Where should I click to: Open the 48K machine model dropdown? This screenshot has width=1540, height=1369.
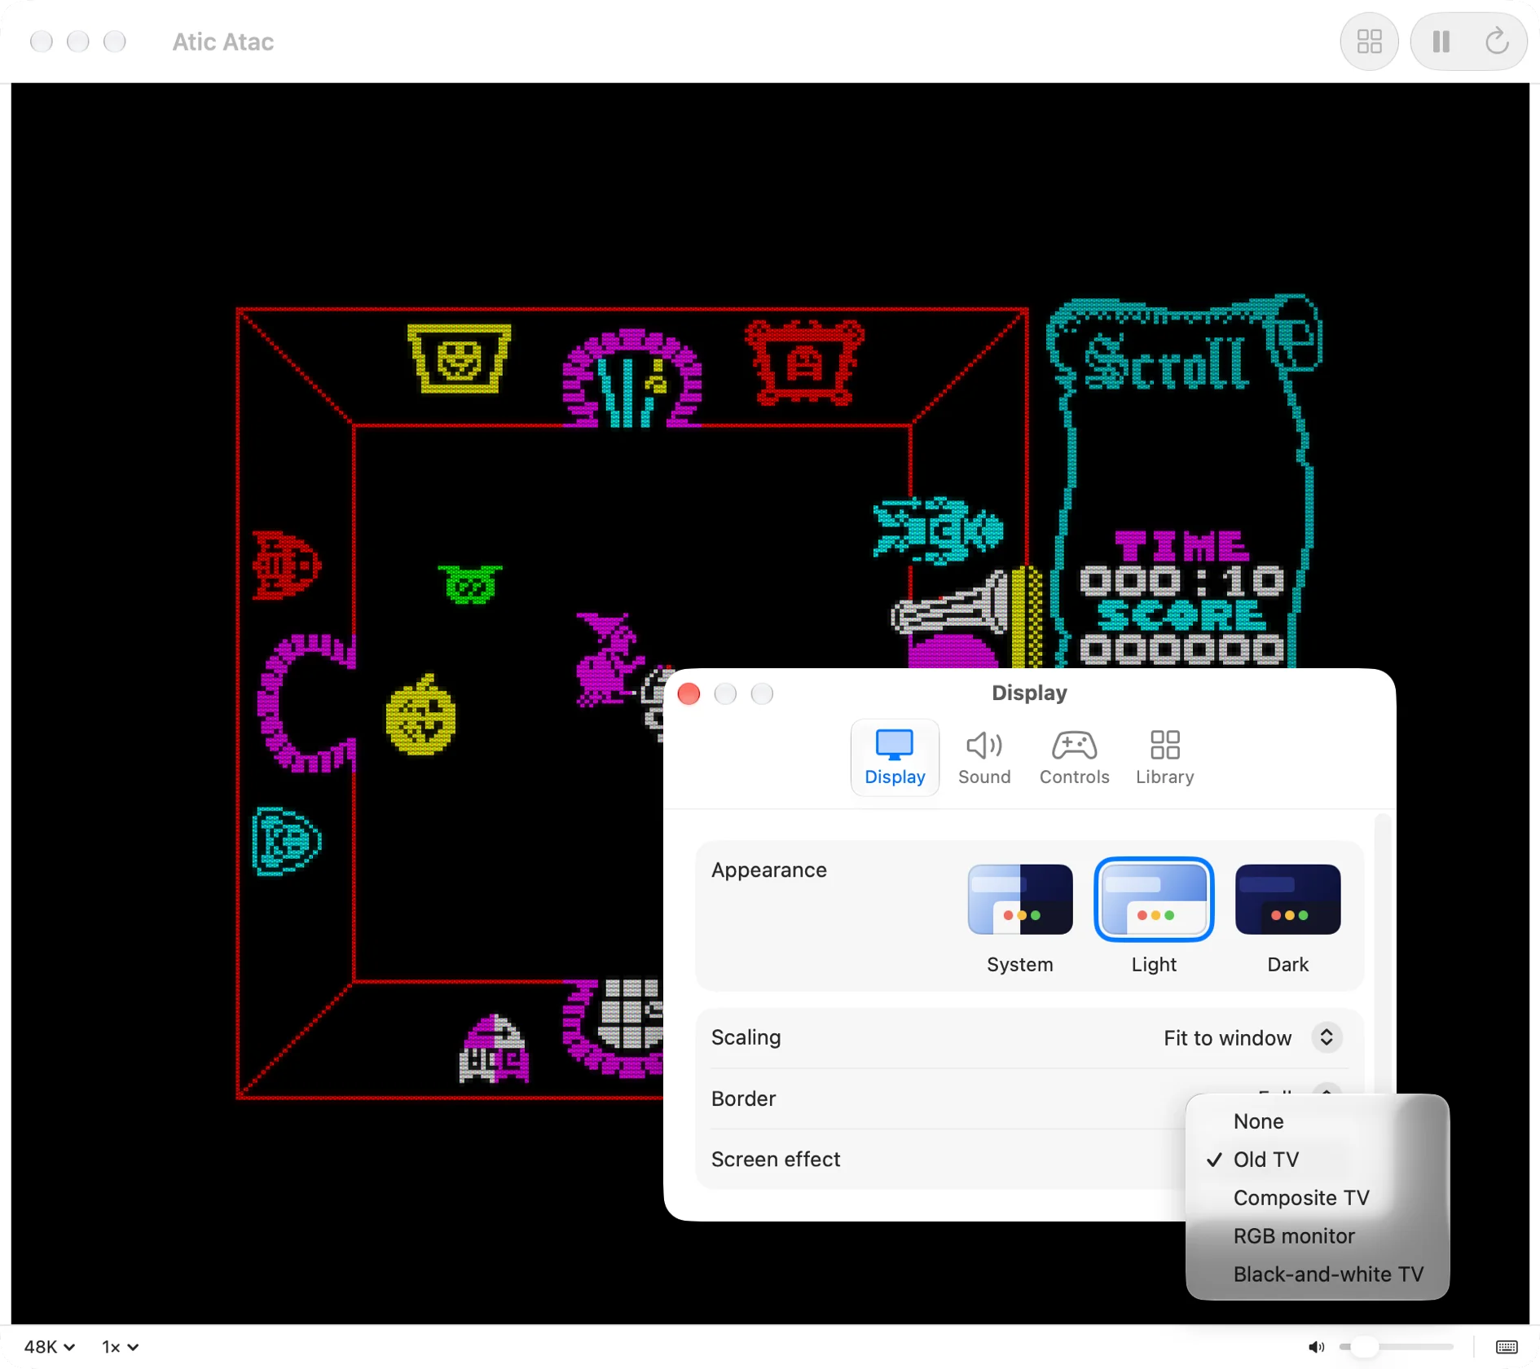click(x=50, y=1347)
